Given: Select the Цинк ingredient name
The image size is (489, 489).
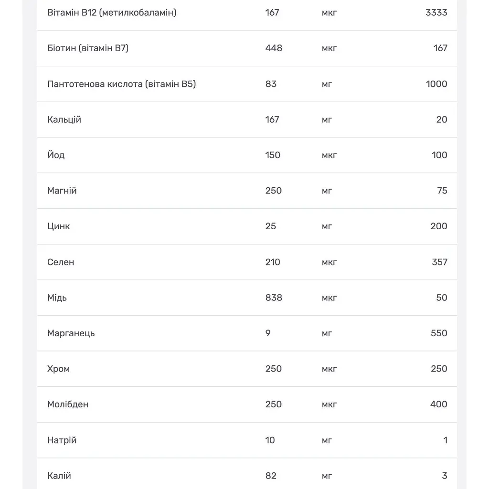Looking at the screenshot, I should 59,226.
